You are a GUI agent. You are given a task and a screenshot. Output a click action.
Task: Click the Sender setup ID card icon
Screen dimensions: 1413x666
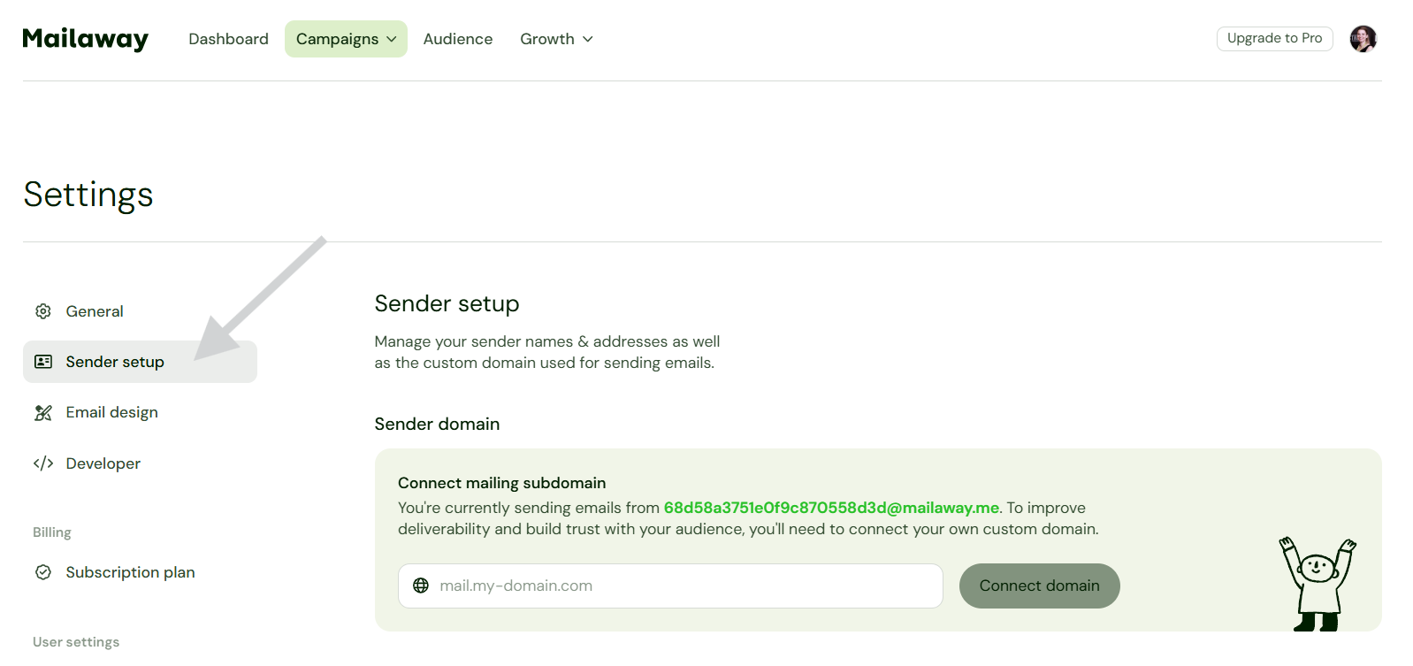pyautogui.click(x=43, y=362)
